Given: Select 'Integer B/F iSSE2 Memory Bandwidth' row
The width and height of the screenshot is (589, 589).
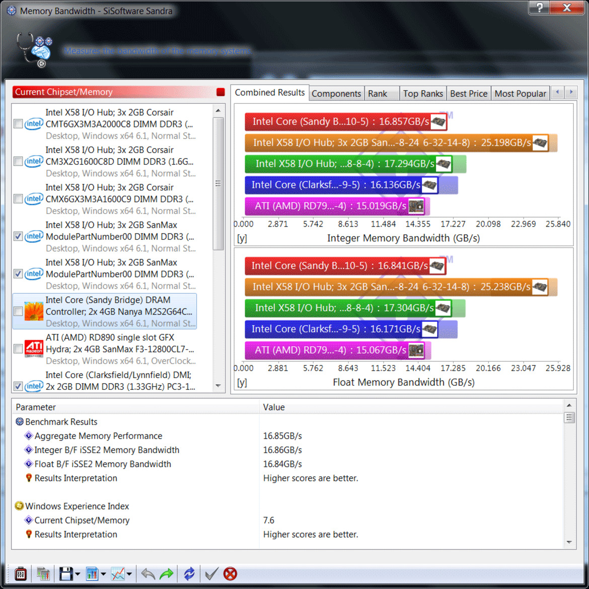Looking at the screenshot, I should point(288,450).
